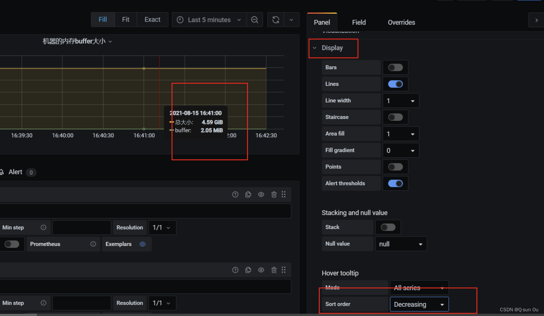This screenshot has width=544, height=316.
Task: Select the Fit view mode
Action: (126, 19)
